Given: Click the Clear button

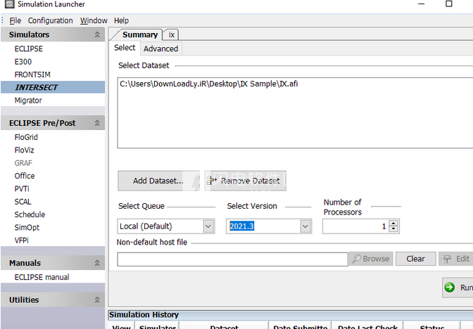Looking at the screenshot, I should [x=415, y=259].
